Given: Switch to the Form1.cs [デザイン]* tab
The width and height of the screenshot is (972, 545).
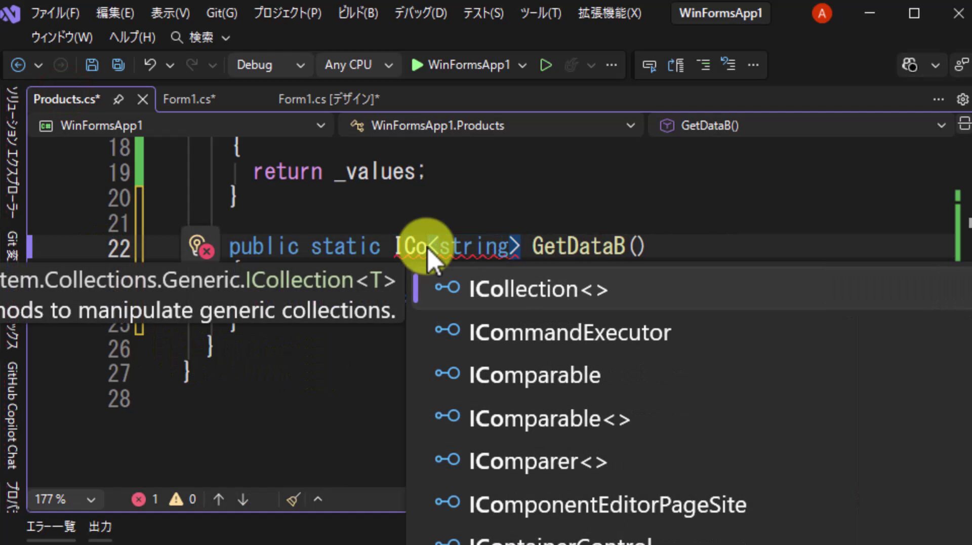Looking at the screenshot, I should [329, 99].
